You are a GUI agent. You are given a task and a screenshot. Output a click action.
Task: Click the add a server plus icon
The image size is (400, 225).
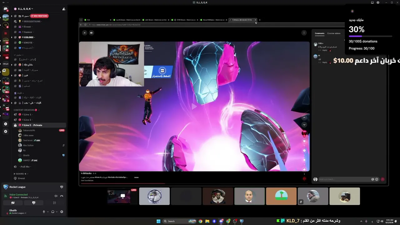(6, 124)
